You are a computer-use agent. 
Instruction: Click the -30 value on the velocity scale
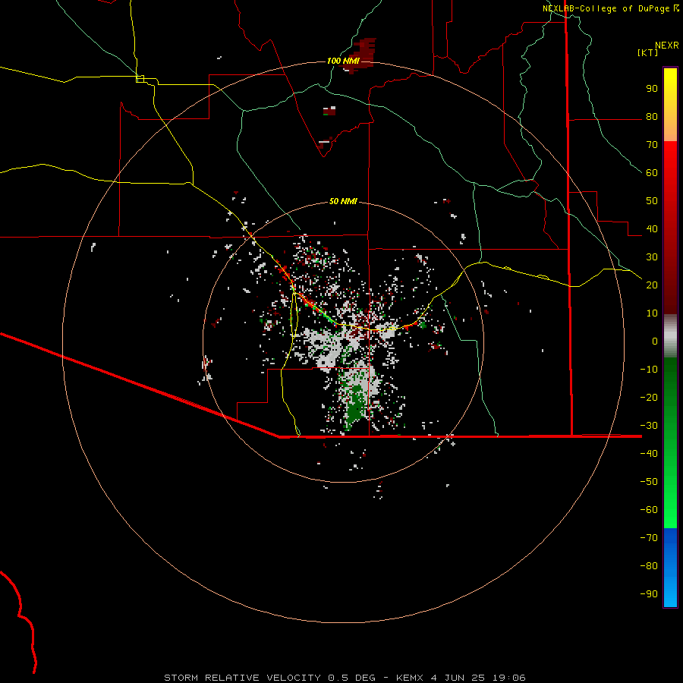pos(649,426)
